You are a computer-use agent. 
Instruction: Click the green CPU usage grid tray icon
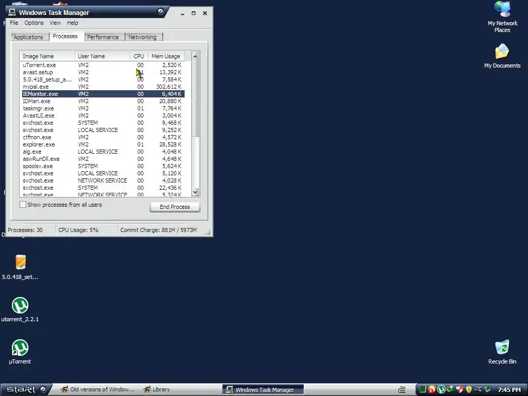pyautogui.click(x=422, y=390)
